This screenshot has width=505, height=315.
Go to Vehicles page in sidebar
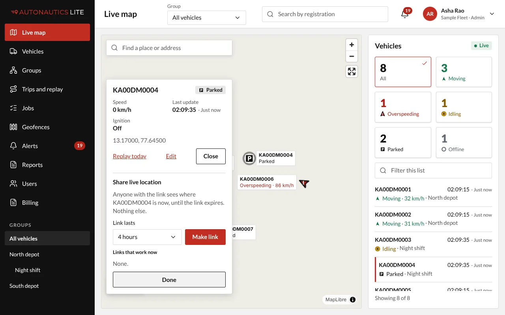pos(47,51)
